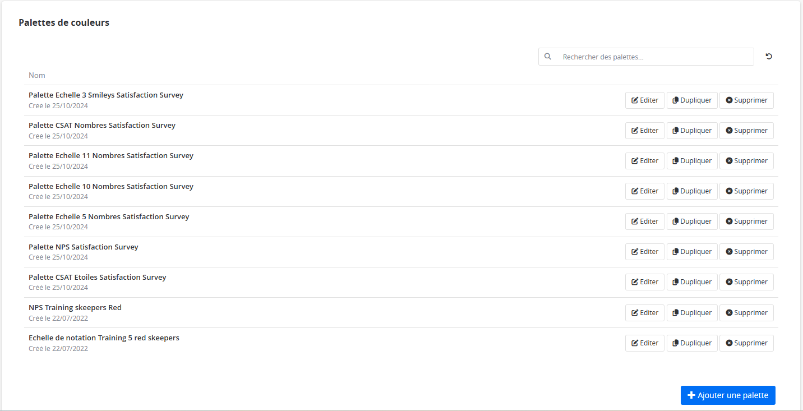Image resolution: width=803 pixels, height=411 pixels.
Task: Duplicate Palette Echelle 5 Nombres Satisfaction Survey
Action: click(692, 221)
